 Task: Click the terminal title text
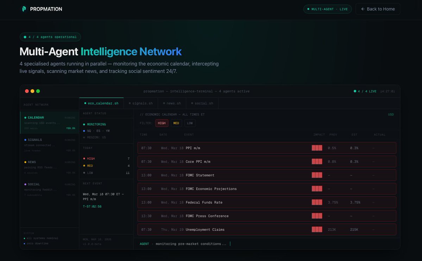(196, 91)
